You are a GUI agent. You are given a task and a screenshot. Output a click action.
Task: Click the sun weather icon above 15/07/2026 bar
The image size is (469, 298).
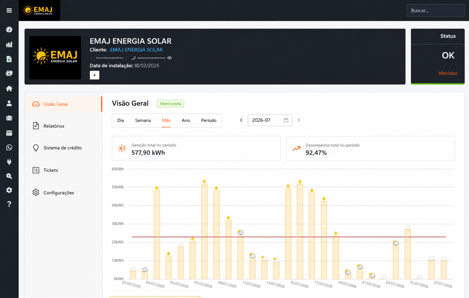(x=300, y=182)
